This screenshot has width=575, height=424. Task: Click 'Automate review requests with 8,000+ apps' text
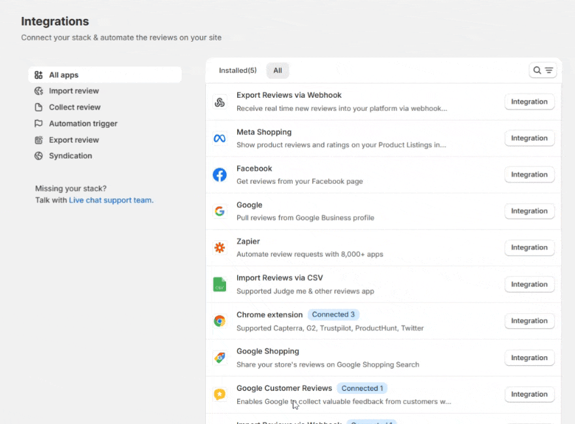point(310,254)
